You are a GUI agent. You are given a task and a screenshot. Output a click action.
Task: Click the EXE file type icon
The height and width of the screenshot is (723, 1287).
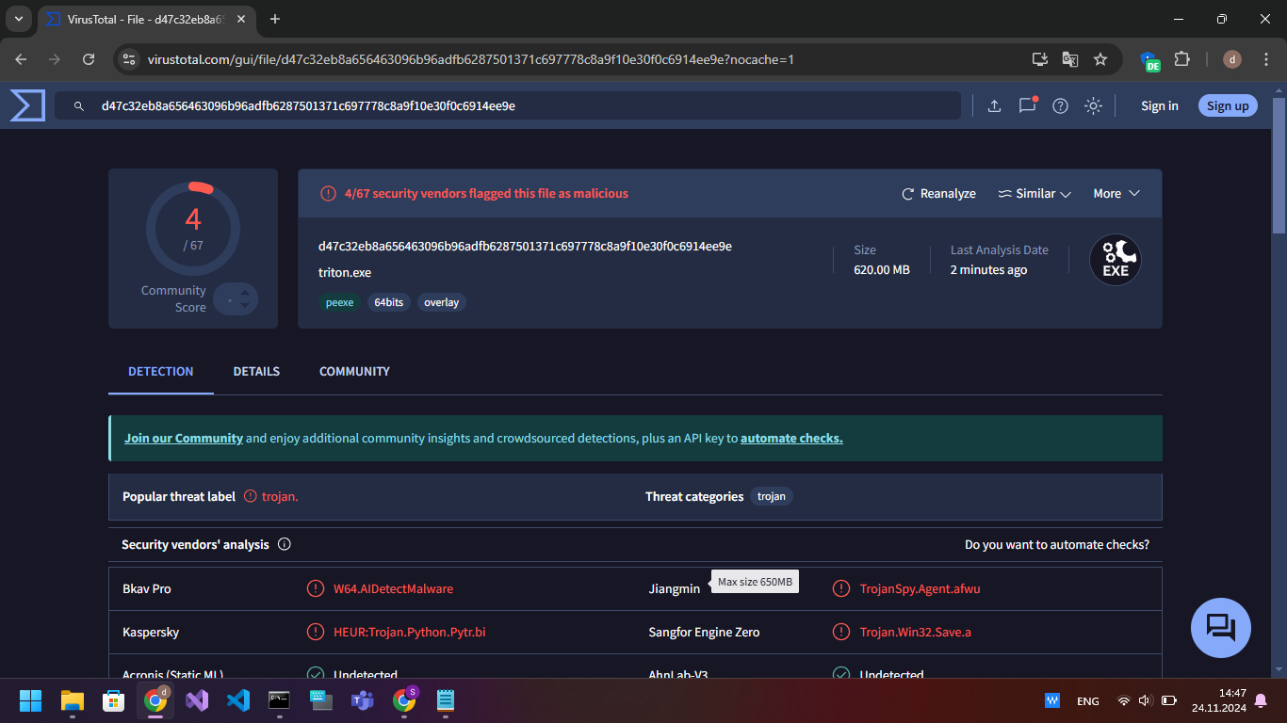[x=1116, y=260]
